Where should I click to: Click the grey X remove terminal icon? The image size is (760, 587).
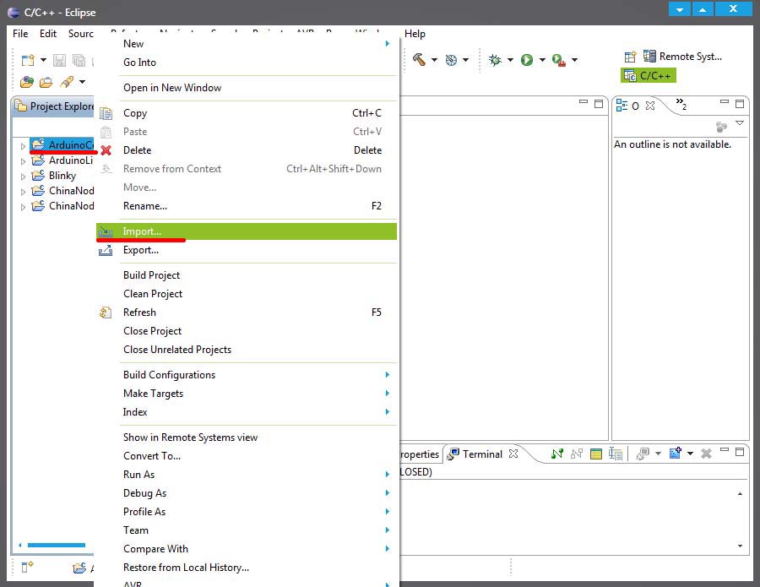[x=707, y=454]
